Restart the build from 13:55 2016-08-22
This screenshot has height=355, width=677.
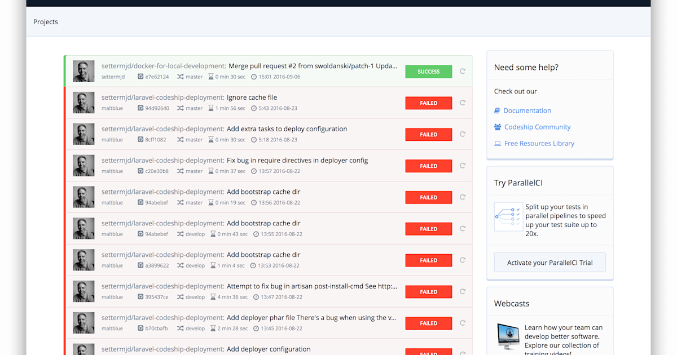coord(463,229)
